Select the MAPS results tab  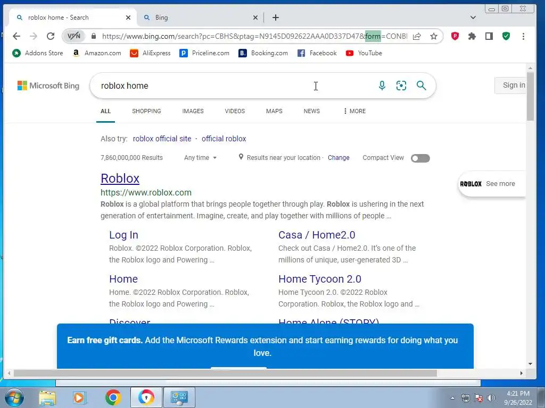pos(274,111)
